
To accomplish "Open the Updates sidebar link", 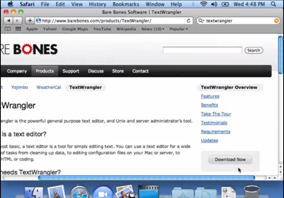I will (x=209, y=141).
